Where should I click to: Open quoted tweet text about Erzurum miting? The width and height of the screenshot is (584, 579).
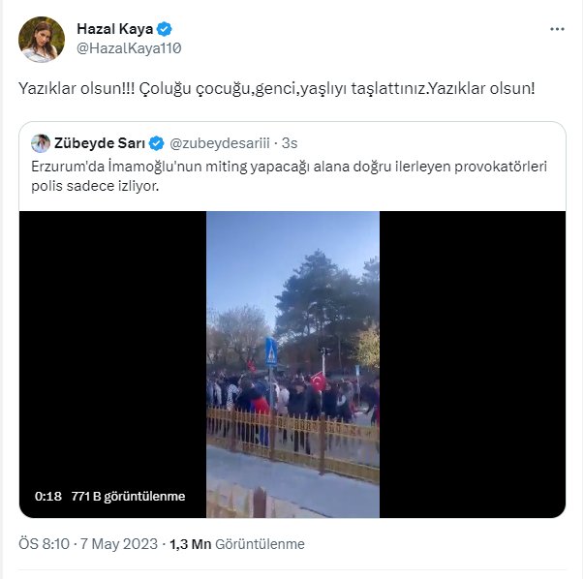pos(289,176)
